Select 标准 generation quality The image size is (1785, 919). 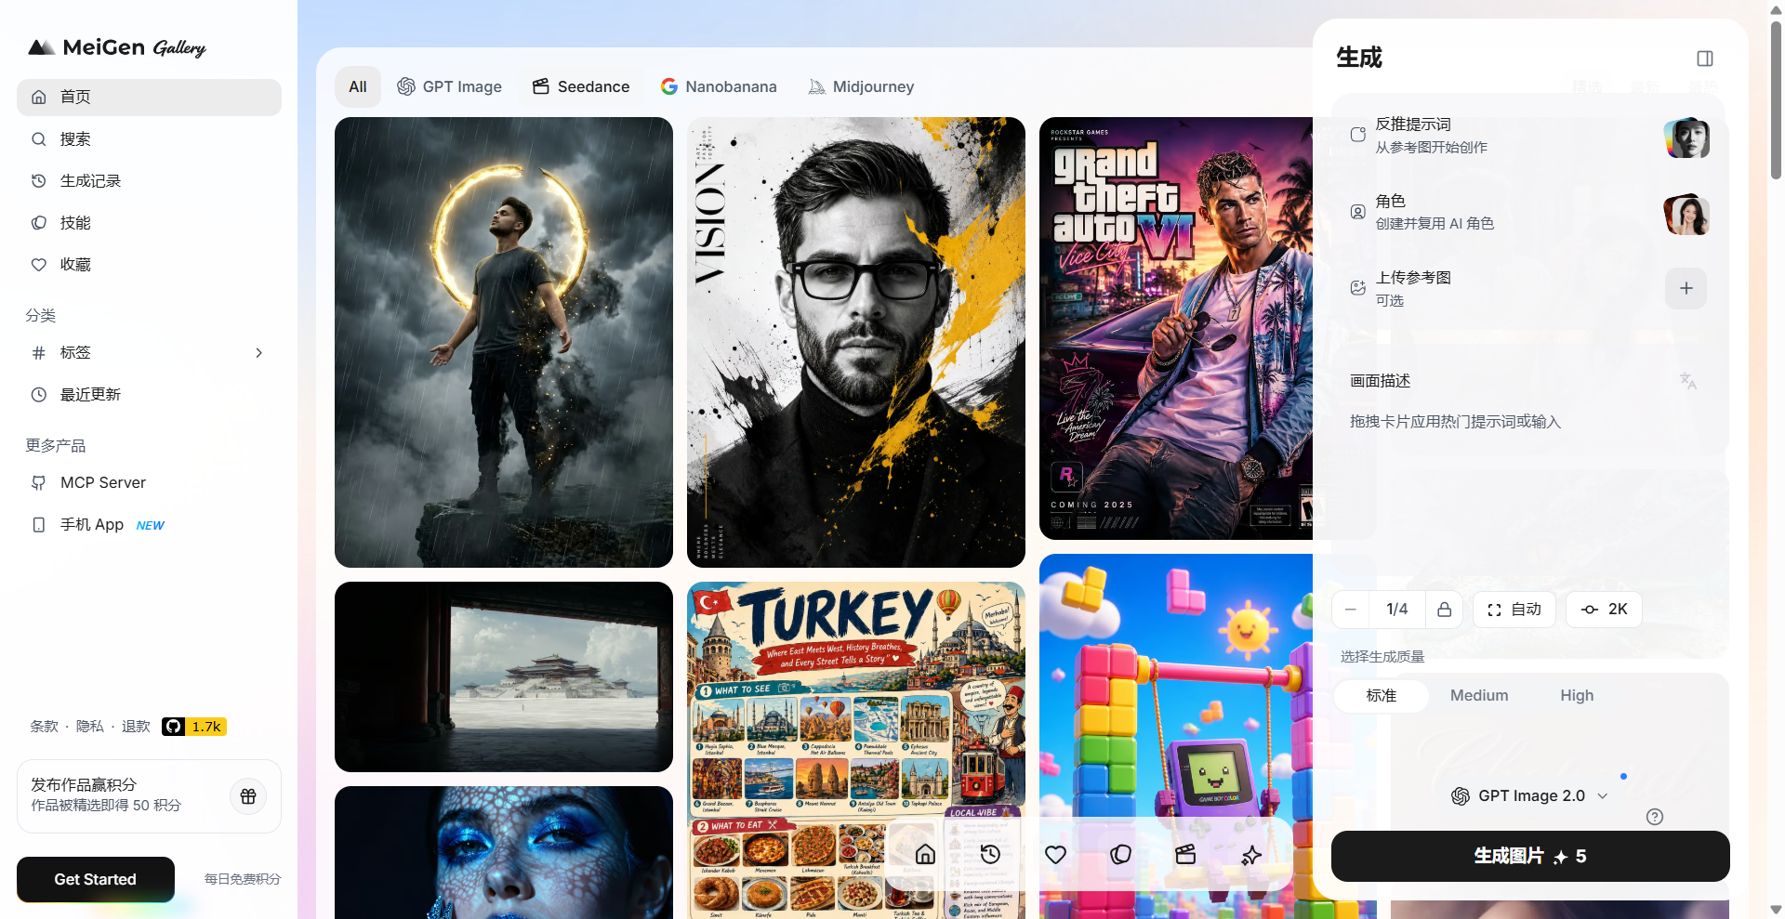[x=1382, y=696]
